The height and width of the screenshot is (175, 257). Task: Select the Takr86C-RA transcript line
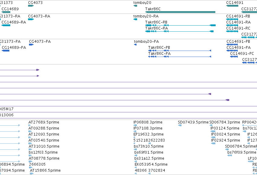pos(179,31)
